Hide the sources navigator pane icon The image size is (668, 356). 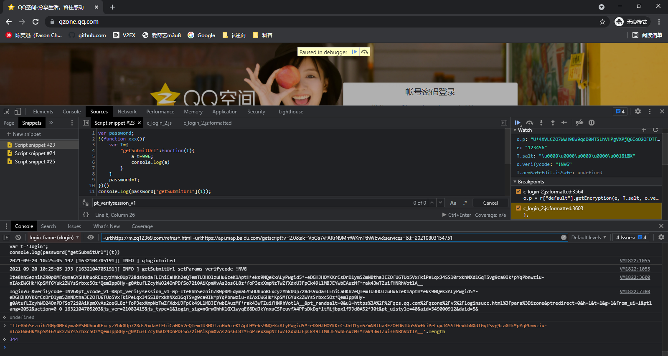[86, 123]
